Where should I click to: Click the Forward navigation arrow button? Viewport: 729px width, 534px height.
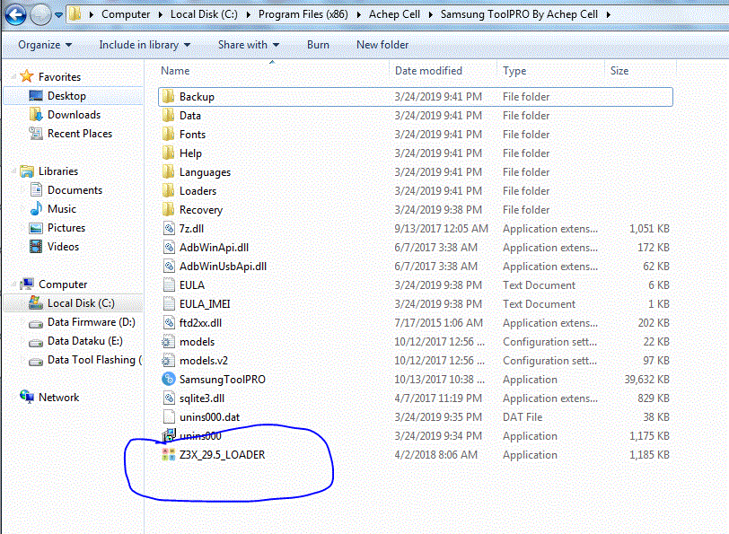[x=41, y=14]
